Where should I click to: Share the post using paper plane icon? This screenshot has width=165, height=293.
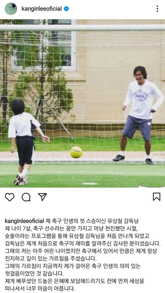[x=43, y=197]
